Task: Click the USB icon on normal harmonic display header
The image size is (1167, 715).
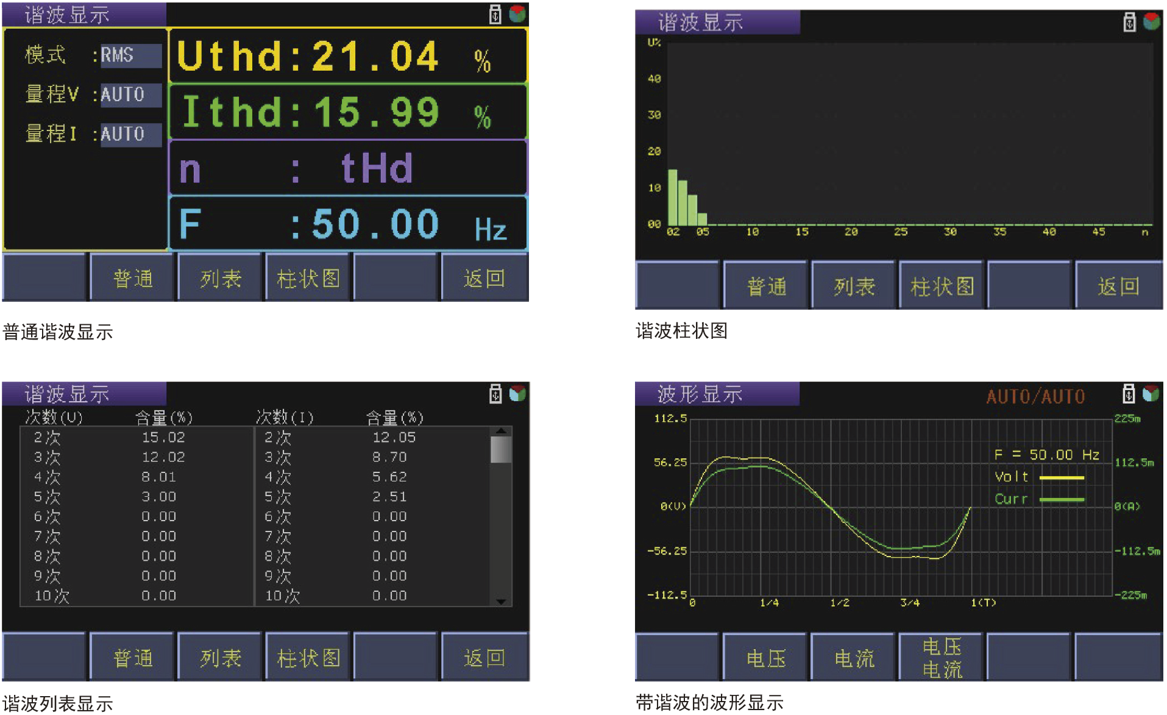Action: coord(495,13)
